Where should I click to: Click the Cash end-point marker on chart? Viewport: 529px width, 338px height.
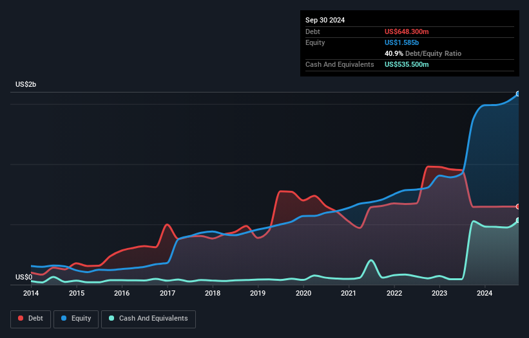click(518, 220)
